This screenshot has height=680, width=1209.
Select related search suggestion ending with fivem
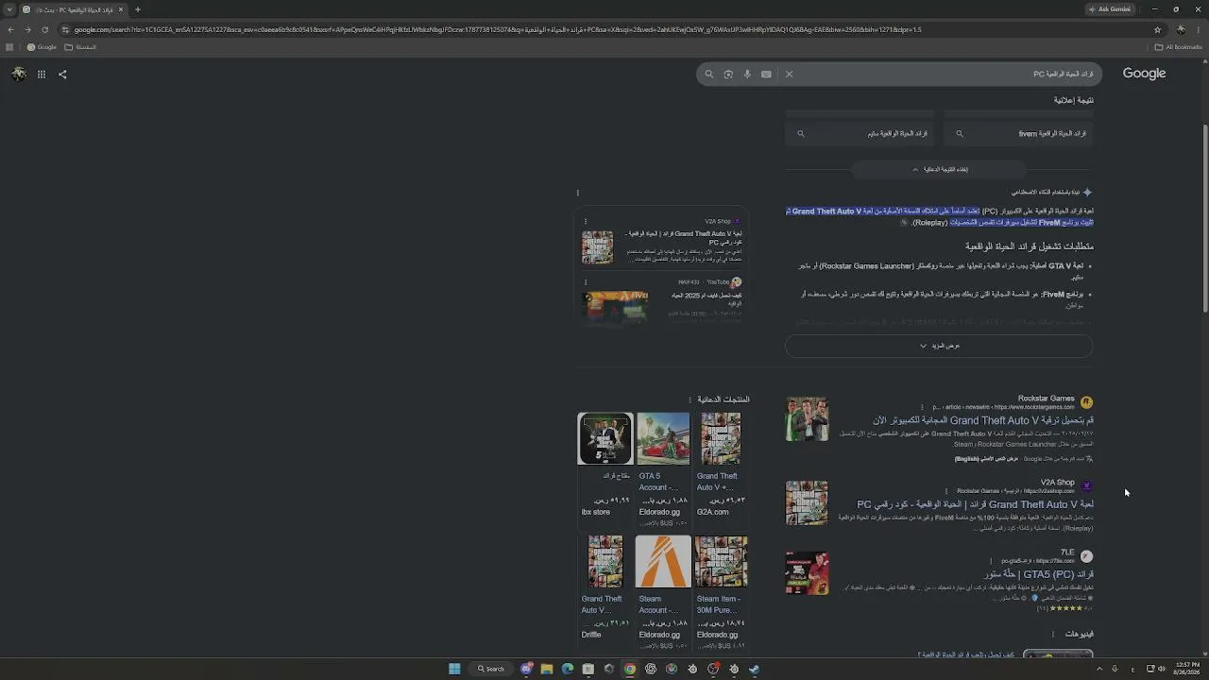coord(1020,133)
